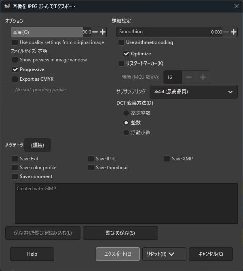The image size is (243, 271).
Task: Toggle the Export as CMYK checkbox
Action: click(15, 79)
